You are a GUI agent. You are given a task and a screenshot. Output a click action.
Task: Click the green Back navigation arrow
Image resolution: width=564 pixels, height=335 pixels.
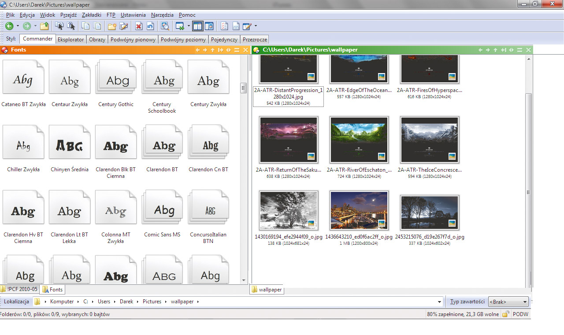9,26
